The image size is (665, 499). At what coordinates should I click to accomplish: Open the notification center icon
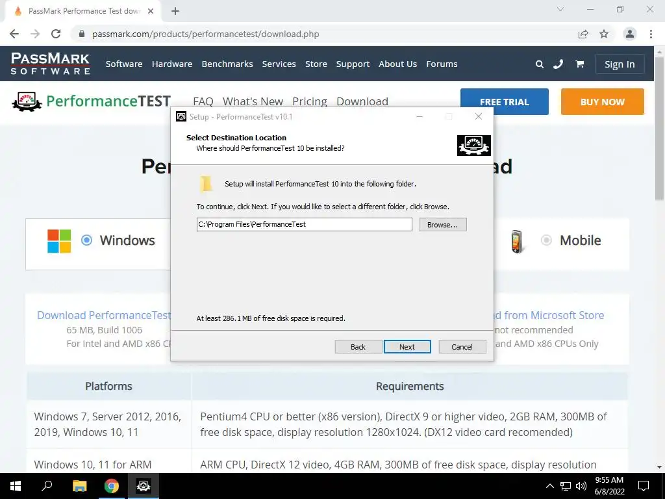pyautogui.click(x=644, y=486)
